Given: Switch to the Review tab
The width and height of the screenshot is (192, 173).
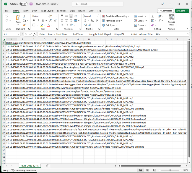Looking at the screenshot, I should 82,11.
